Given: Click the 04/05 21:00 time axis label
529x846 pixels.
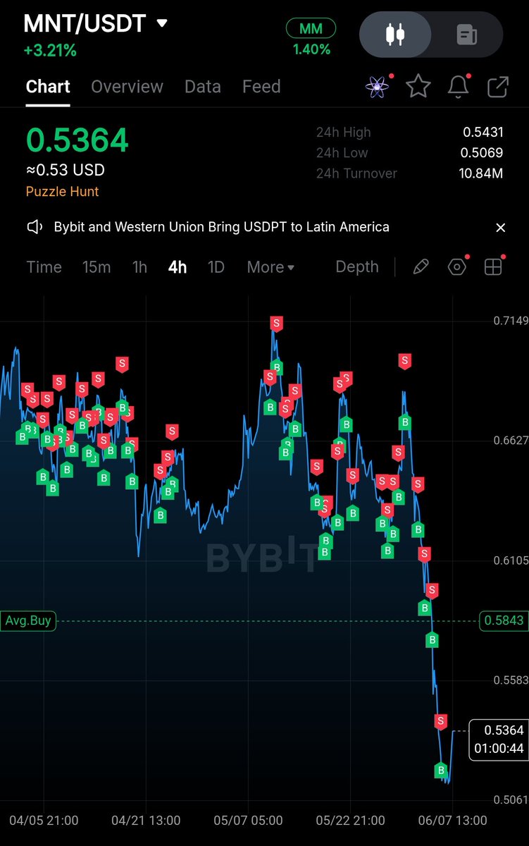Looking at the screenshot, I should 44,821.
